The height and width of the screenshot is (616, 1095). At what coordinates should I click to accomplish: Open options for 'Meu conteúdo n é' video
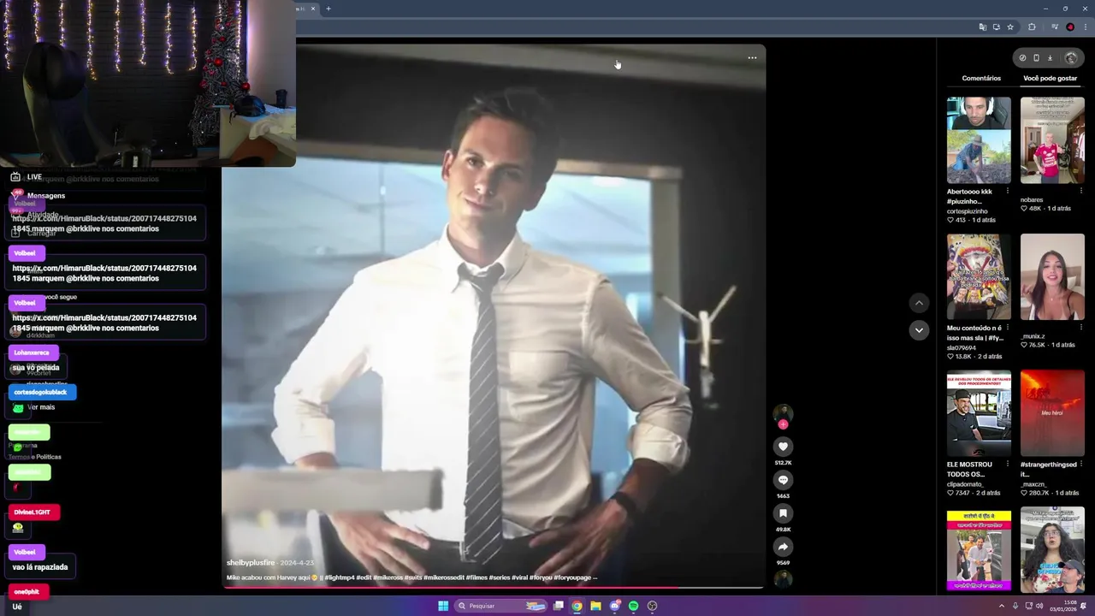click(x=1007, y=327)
